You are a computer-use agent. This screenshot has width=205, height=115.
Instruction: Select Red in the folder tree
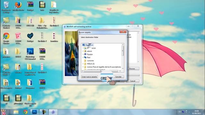(x=87, y=57)
